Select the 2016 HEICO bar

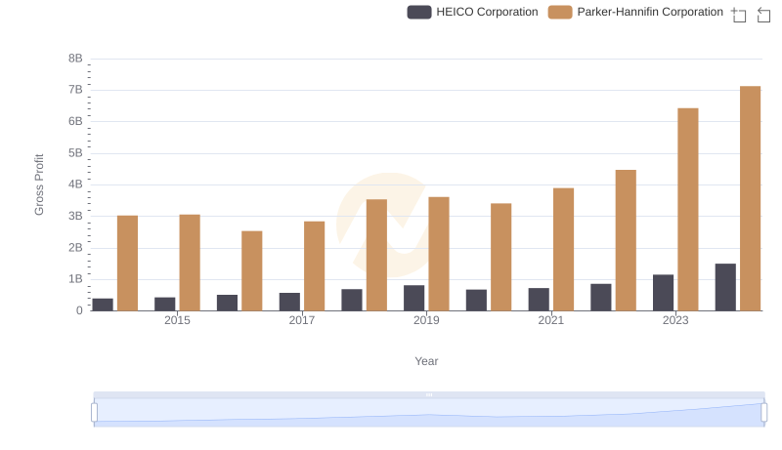[x=227, y=303]
